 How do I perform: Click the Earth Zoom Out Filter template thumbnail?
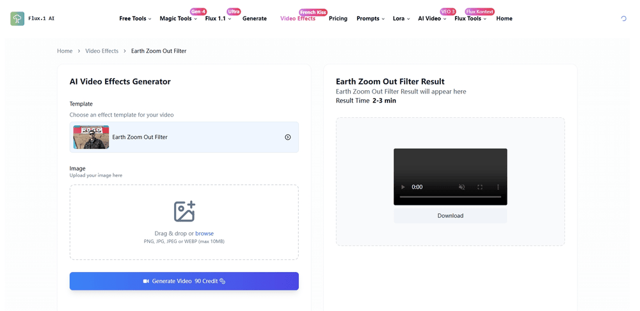pyautogui.click(x=91, y=137)
